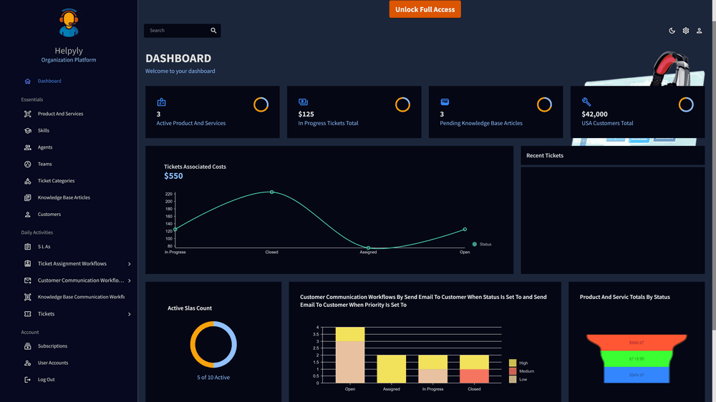Click the Log Out link
Viewport: 716px width, 402px height.
[46, 380]
